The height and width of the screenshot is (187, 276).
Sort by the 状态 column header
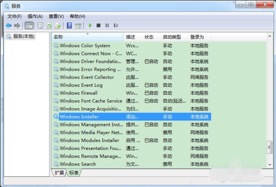coord(151,37)
